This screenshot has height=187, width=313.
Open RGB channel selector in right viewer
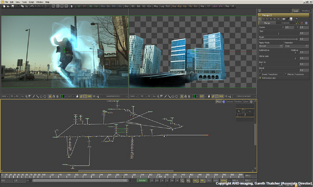point(195,96)
